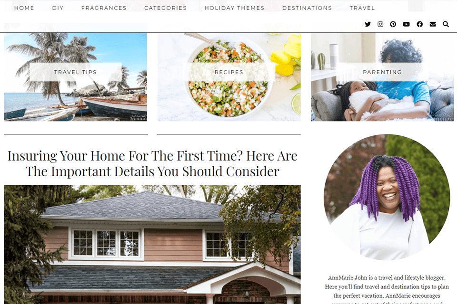The width and height of the screenshot is (457, 304).
Task: Open the home insurance article title
Action: [152, 163]
